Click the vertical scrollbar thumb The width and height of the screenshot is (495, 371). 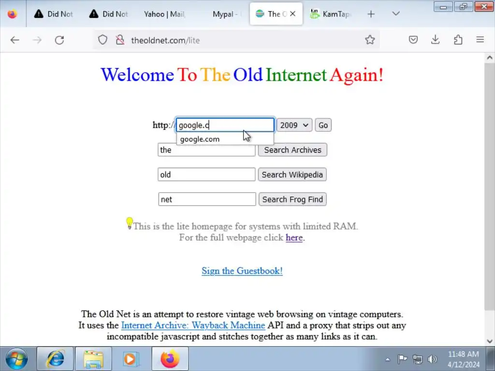tap(489, 186)
